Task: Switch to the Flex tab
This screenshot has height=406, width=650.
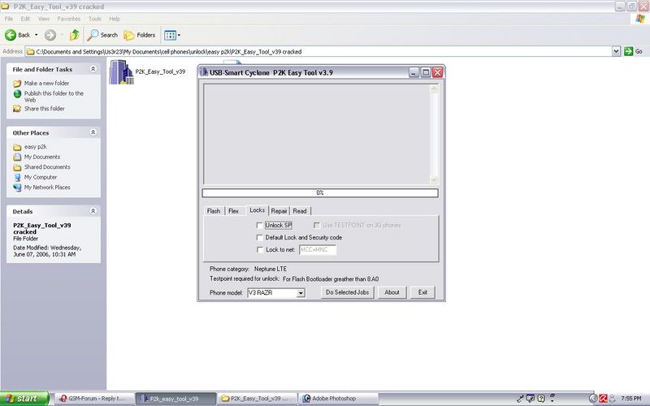Action: 233,211
